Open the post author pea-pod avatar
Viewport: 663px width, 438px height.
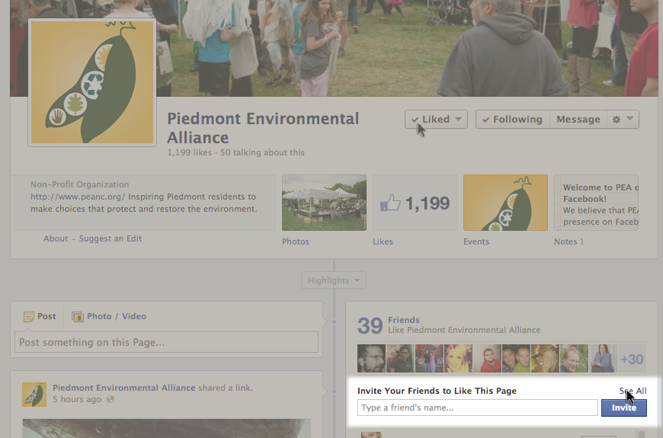click(x=34, y=395)
